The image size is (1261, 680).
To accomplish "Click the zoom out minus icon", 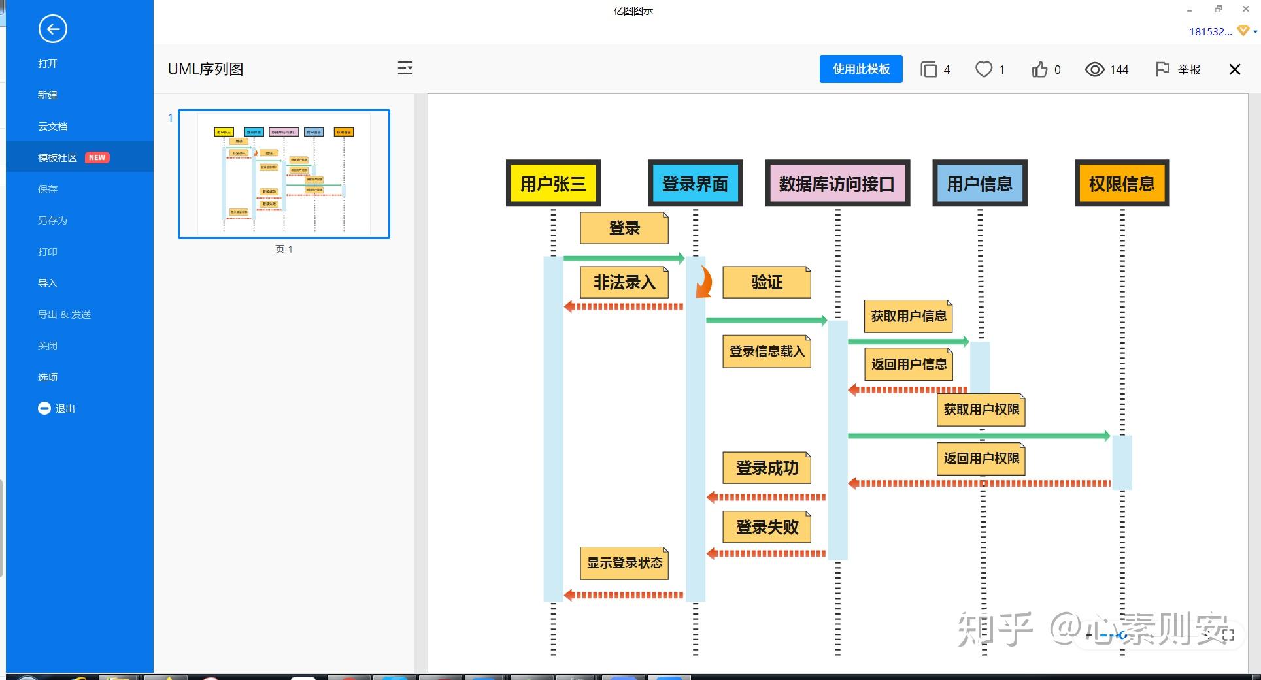I will click(1089, 634).
